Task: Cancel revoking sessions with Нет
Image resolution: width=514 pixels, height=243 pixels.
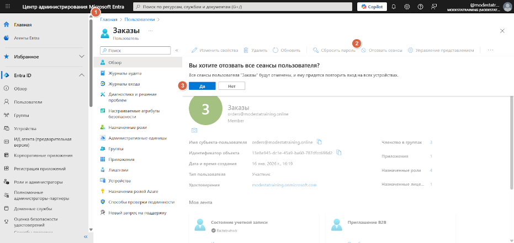Action: [x=232, y=86]
